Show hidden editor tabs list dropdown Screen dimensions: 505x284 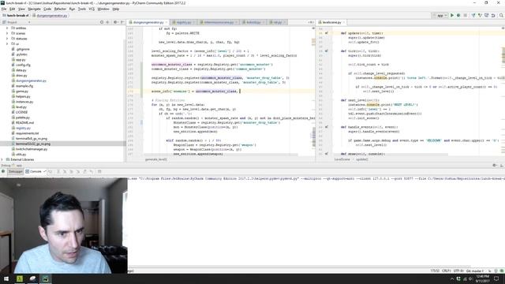tap(310, 22)
